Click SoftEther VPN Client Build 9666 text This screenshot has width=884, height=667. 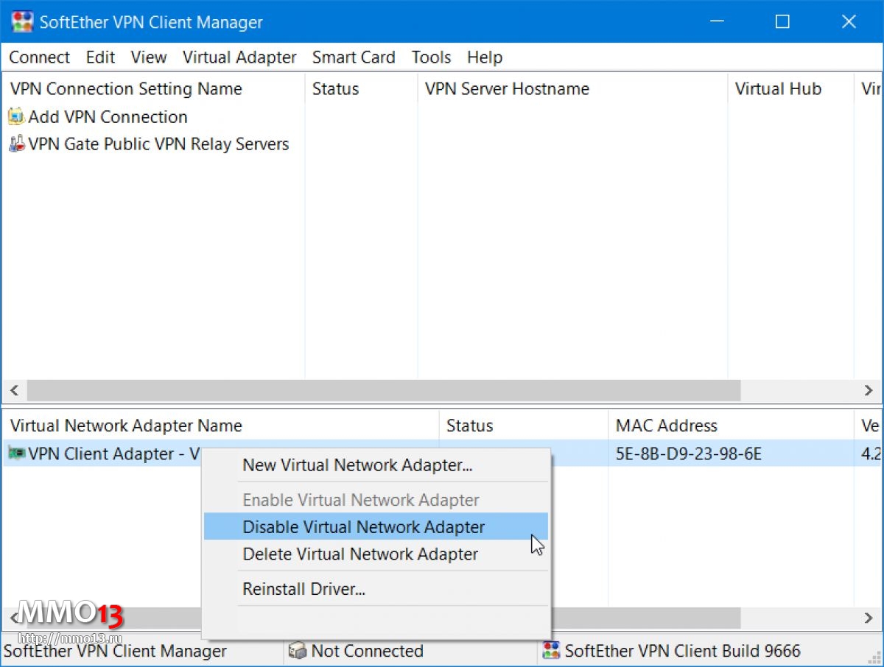(682, 651)
